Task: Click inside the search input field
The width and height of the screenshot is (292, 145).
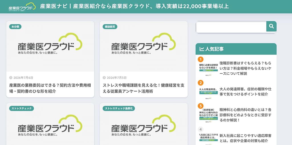Action: click(231, 27)
